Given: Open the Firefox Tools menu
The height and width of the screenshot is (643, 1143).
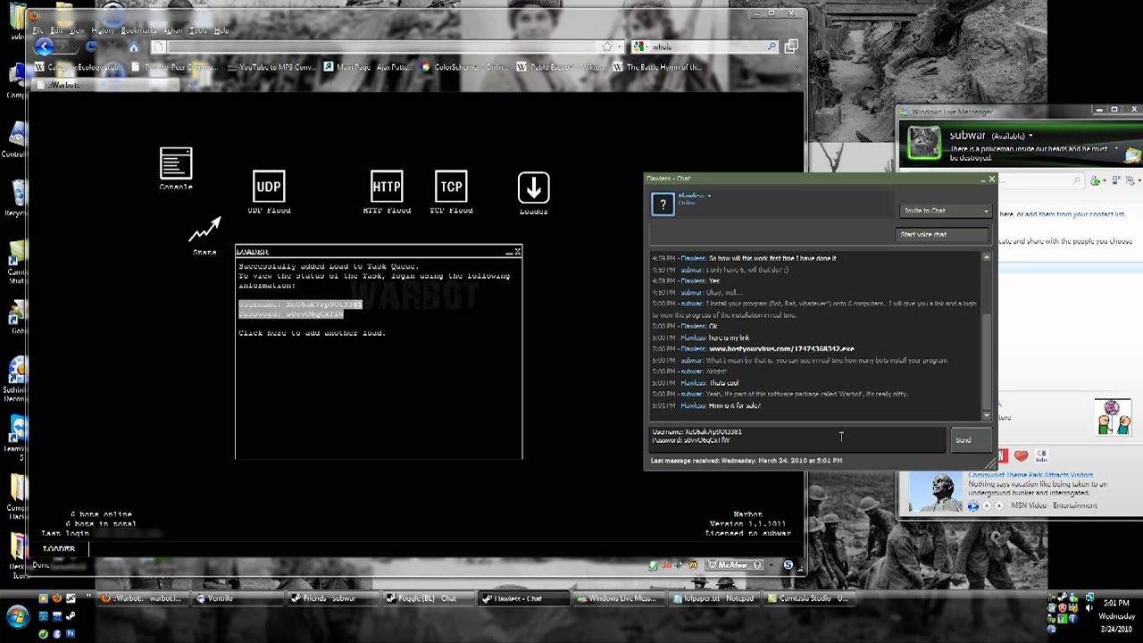Looking at the screenshot, I should (x=198, y=30).
